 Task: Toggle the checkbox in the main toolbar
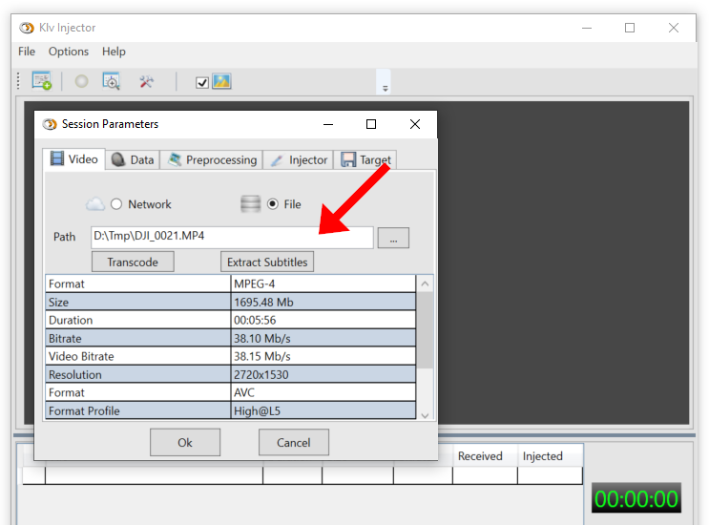click(x=201, y=83)
